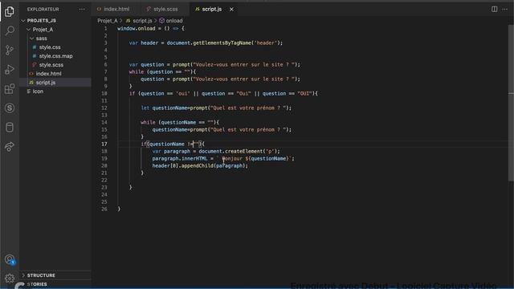Close the script.js tab
The width and height of the screenshot is (514, 289).
[231, 9]
